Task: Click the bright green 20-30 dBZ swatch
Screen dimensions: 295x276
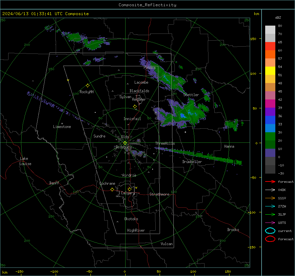Action: [270, 137]
